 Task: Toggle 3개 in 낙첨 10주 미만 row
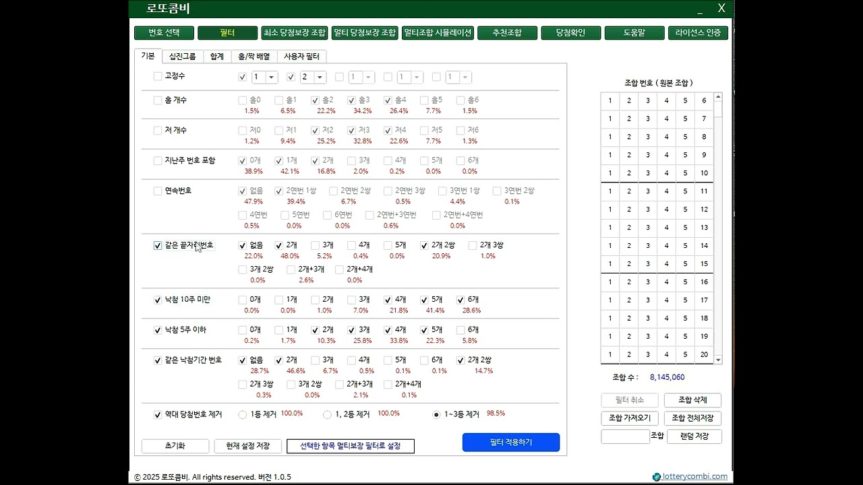[x=351, y=300]
